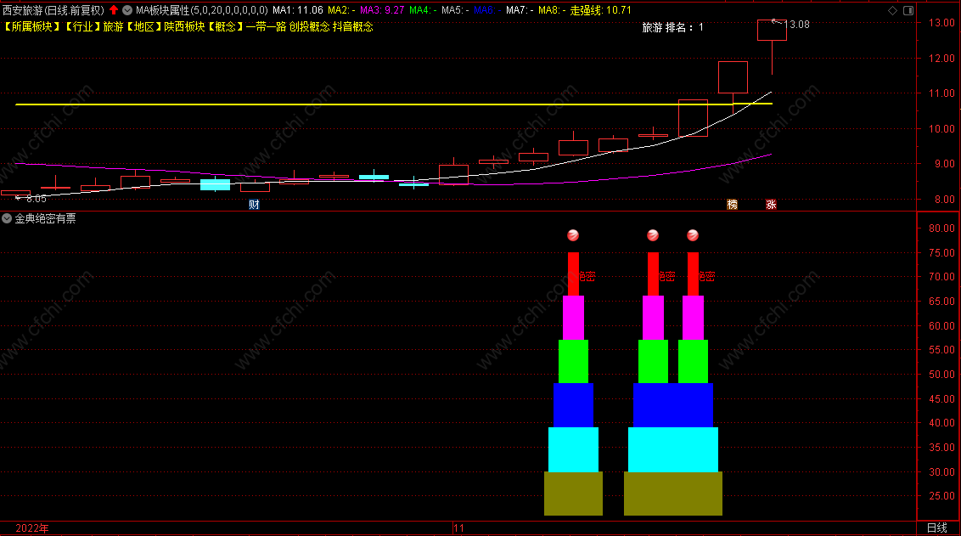Viewport: 961px width, 536px height.
Task: Click the 日线 period button at bottom right
Action: point(936,528)
